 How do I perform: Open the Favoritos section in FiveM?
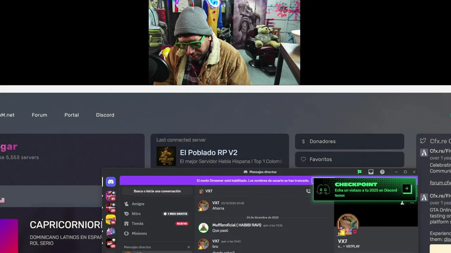(x=349, y=159)
